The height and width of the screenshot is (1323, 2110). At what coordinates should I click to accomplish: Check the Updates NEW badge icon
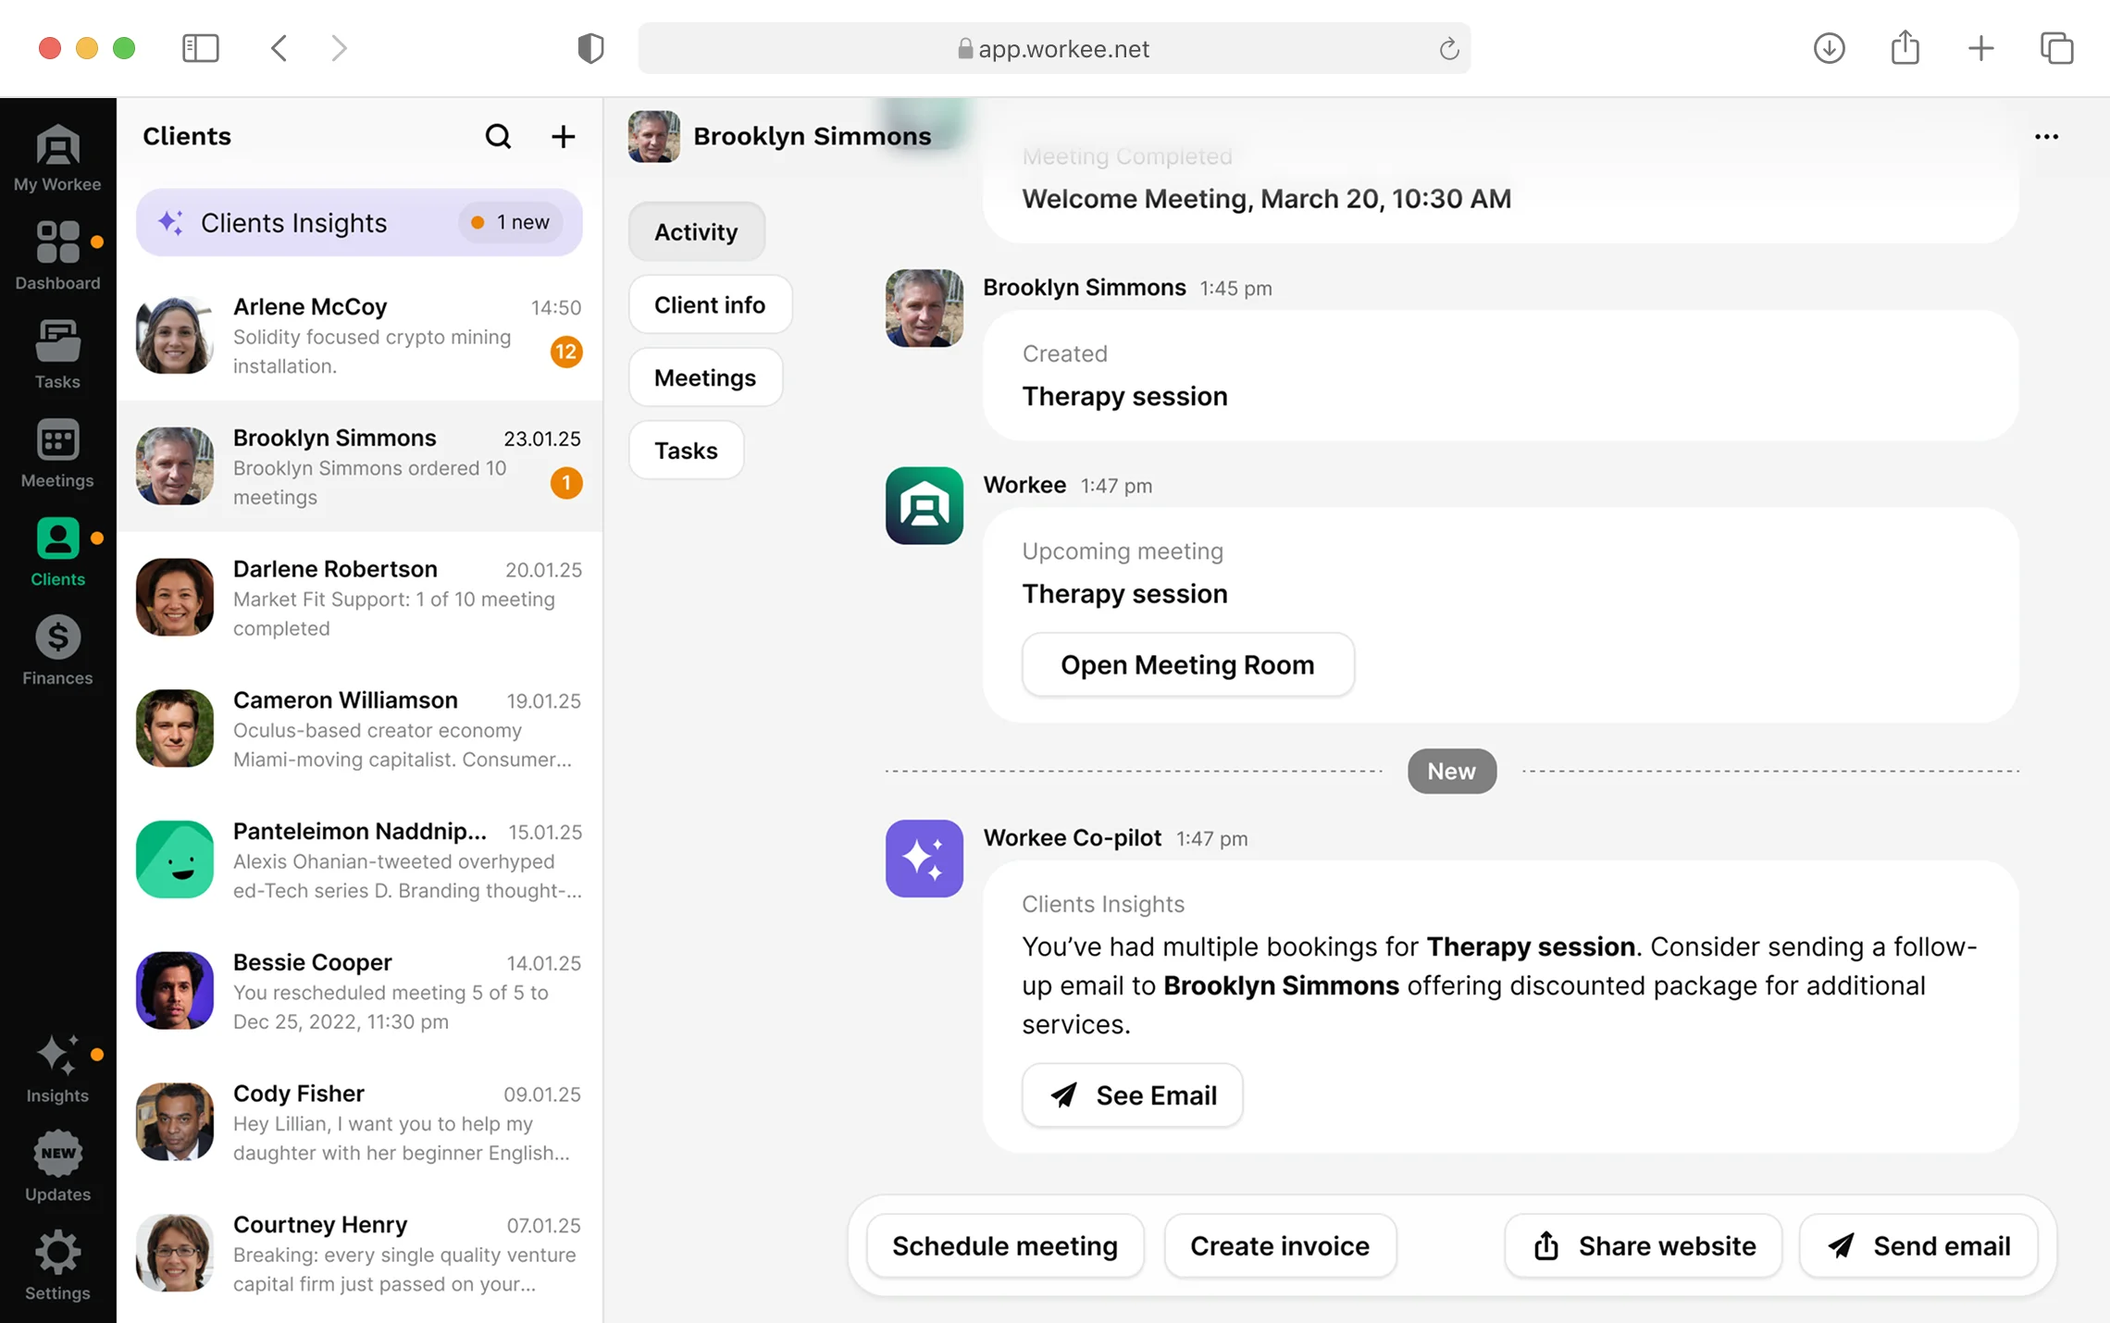pyautogui.click(x=57, y=1166)
